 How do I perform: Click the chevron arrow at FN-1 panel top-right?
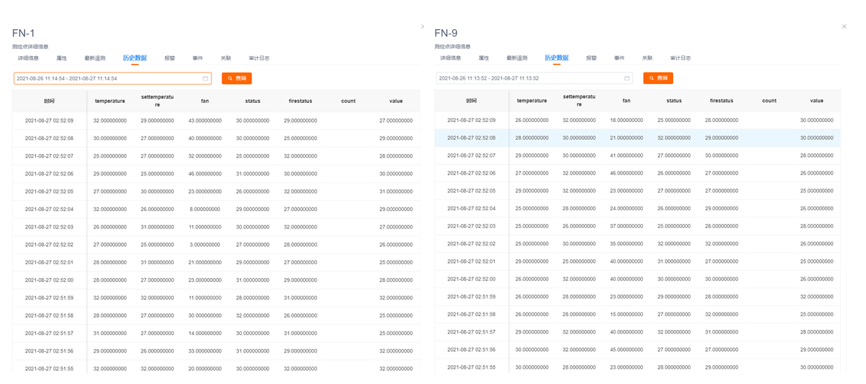pyautogui.click(x=422, y=26)
